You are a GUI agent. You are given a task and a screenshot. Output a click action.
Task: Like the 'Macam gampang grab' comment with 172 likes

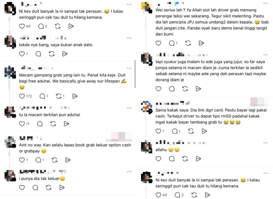pos(22,96)
